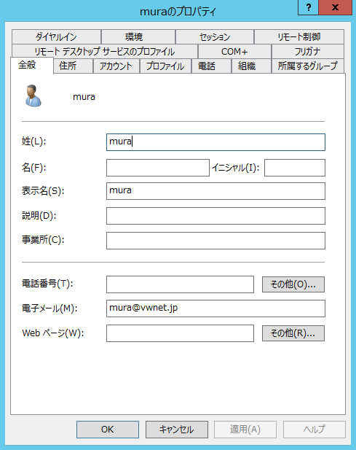Select the リモート制御 tab
The height and width of the screenshot is (450, 356).
299,36
